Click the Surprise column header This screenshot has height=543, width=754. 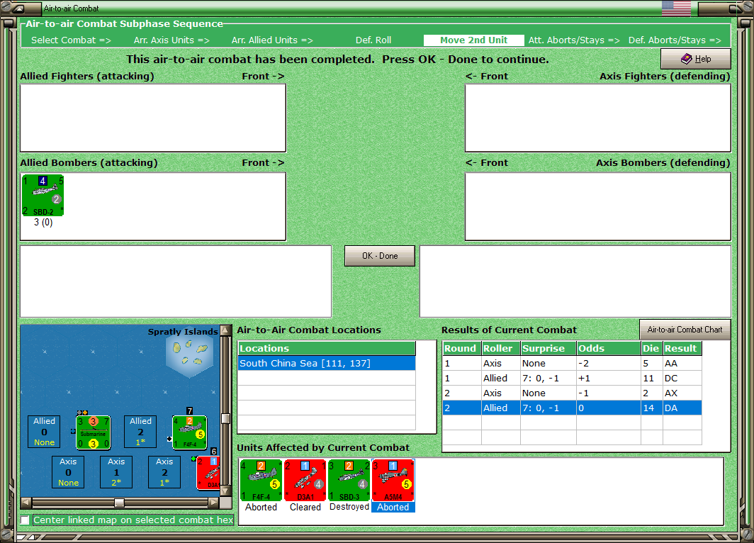tap(548, 348)
